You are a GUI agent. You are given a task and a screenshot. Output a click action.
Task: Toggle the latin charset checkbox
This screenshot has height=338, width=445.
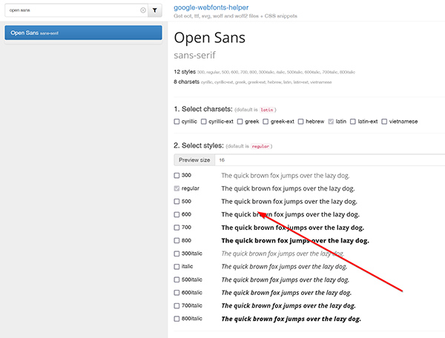click(x=332, y=122)
